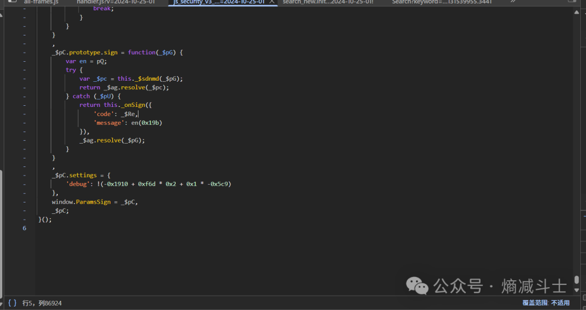
Task: Click the 行5, 列86924 position indicator
Action: [42, 303]
